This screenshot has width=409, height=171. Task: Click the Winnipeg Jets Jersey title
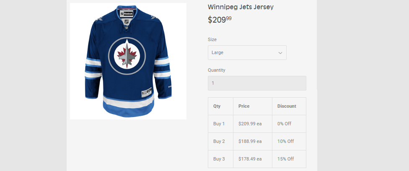tap(241, 7)
